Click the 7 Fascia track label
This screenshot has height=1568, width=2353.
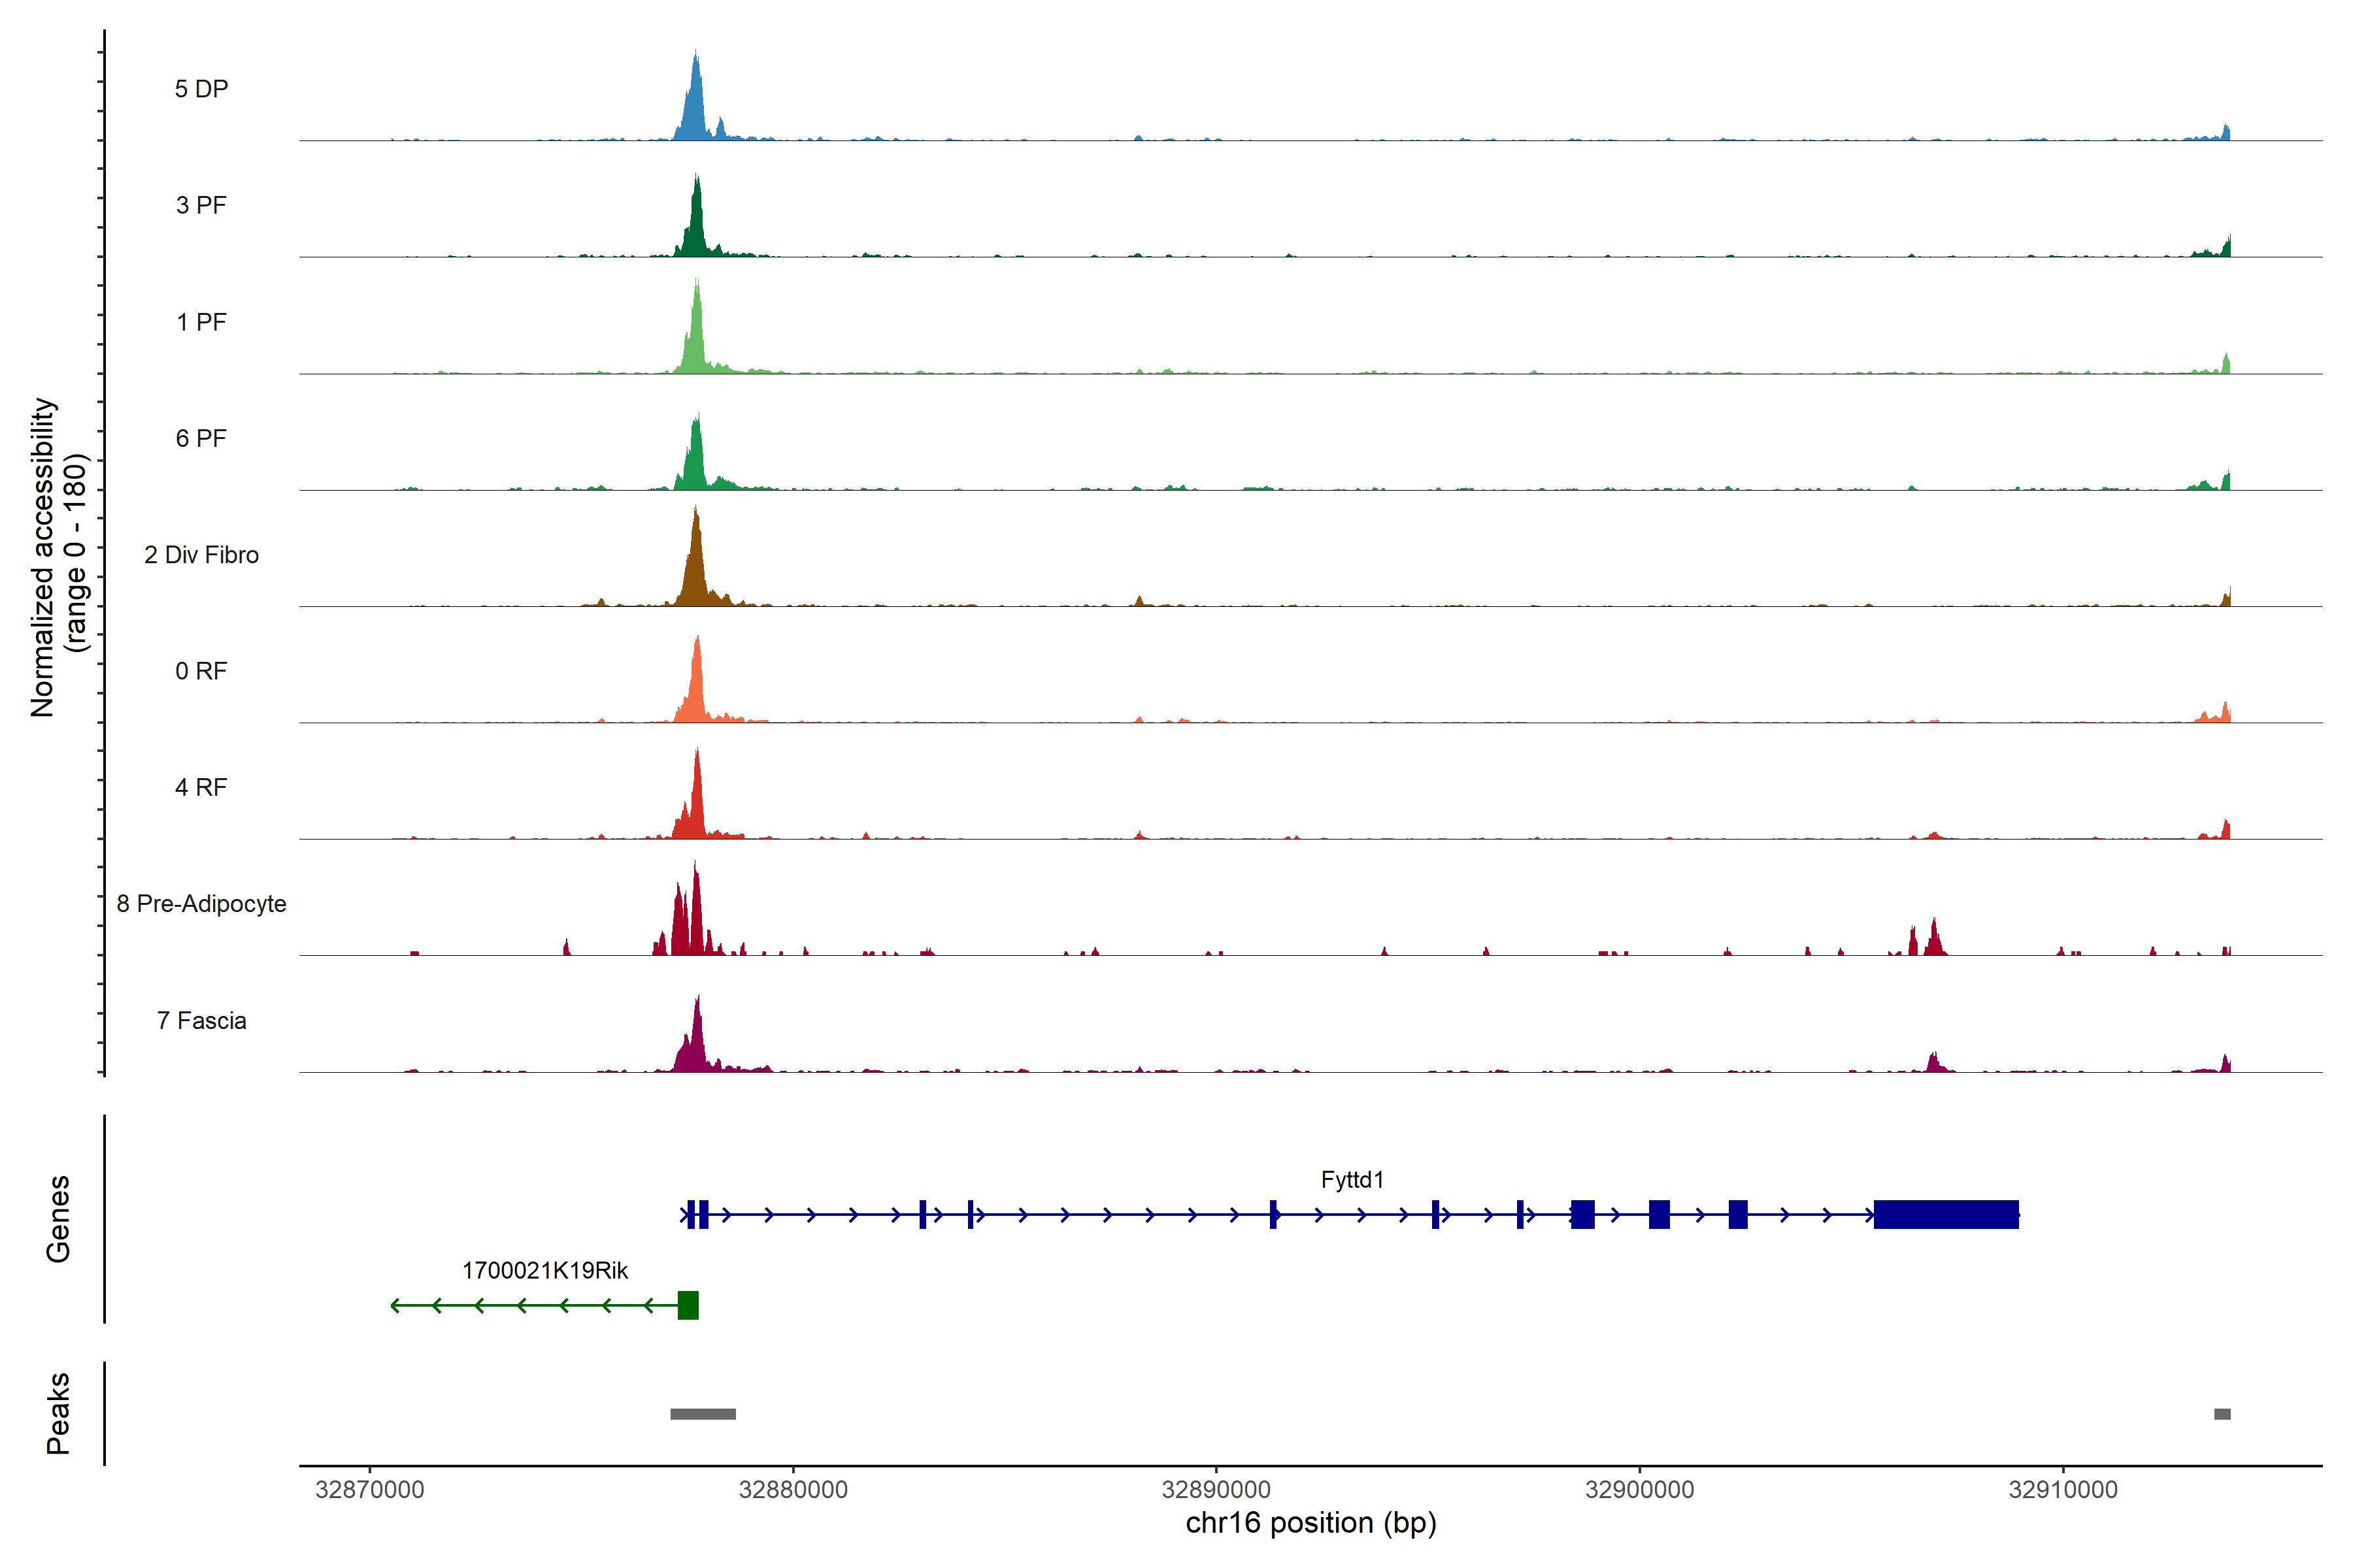[x=201, y=1021]
